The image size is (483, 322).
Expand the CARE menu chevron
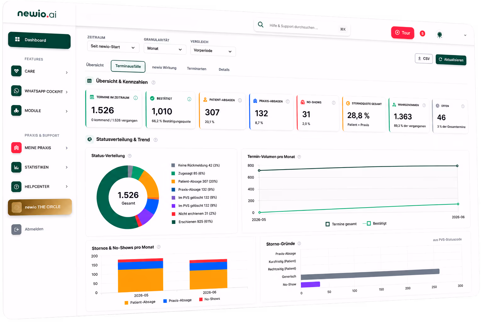67,73
